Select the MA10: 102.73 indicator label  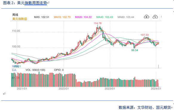tap(62, 17)
